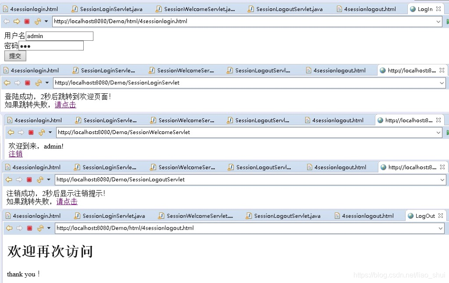
Task: Click the 'thank you！' text
Action: click(x=24, y=274)
